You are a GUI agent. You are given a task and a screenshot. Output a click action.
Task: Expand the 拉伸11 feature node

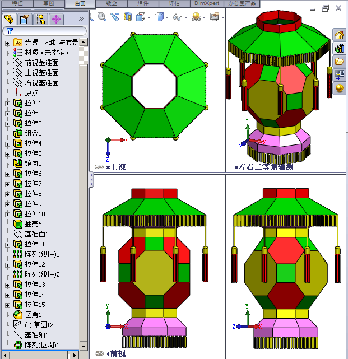(x=7, y=245)
